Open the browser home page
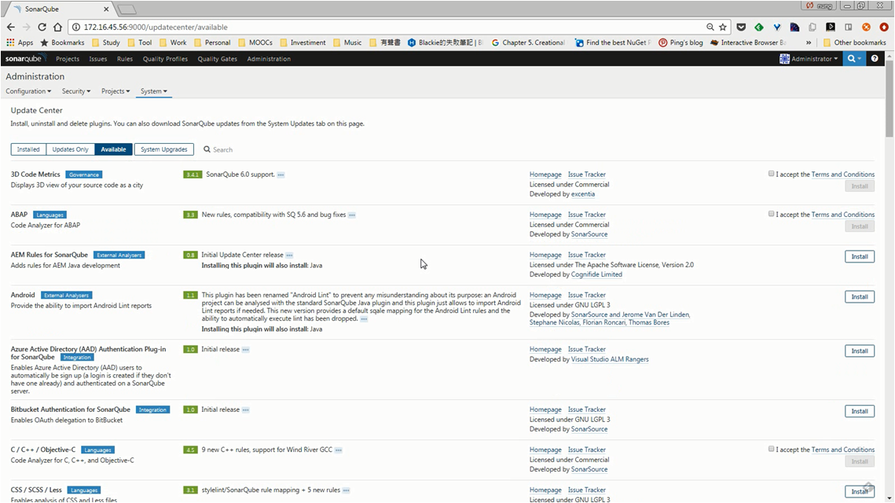Viewport: 895px width, 503px height. click(57, 27)
